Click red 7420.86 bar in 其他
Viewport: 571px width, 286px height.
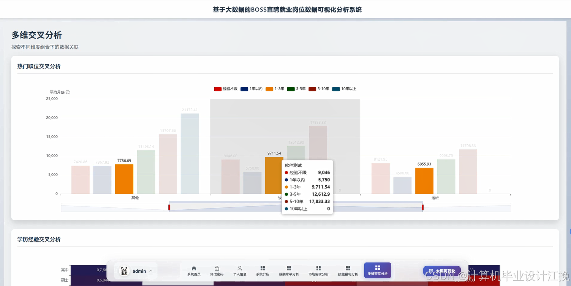coord(81,180)
